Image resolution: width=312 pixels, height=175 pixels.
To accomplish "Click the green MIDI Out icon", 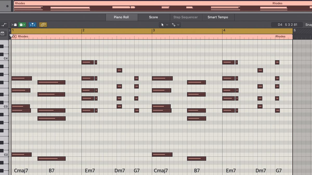I will click(22, 25).
